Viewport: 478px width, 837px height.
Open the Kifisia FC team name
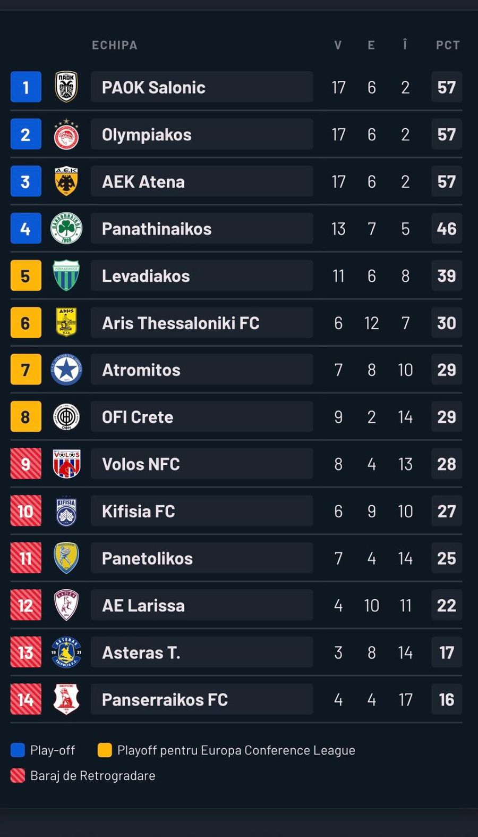tap(139, 512)
